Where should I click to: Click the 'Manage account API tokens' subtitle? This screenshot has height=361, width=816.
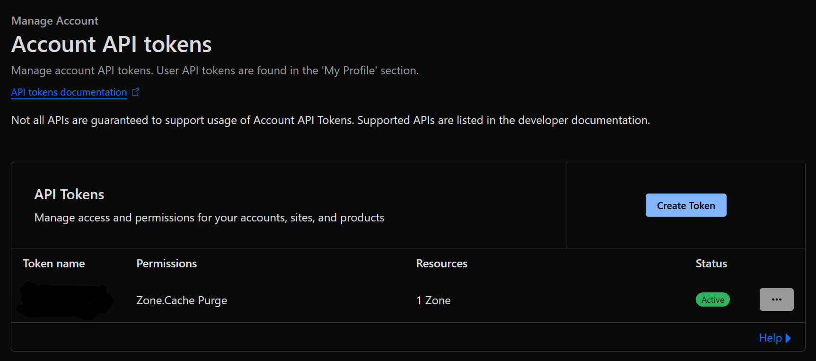point(215,70)
